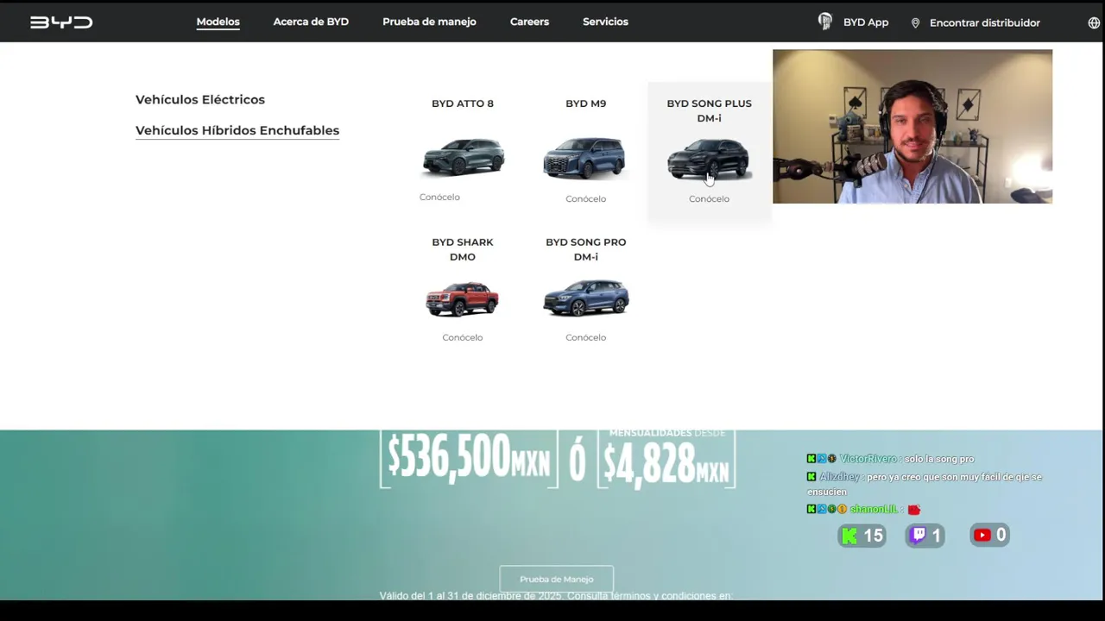Open the BYD App link
The image size is (1105, 621).
click(866, 22)
